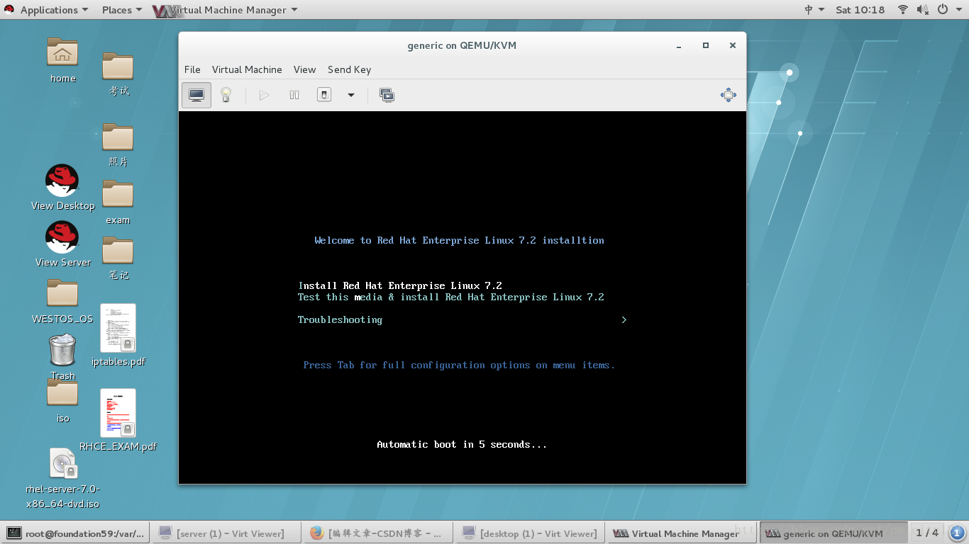Open shutdown options dropdown arrow
The width and height of the screenshot is (969, 544).
pos(350,95)
